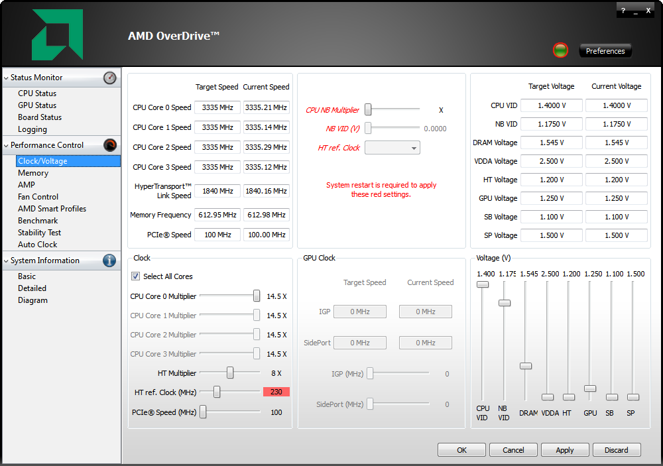The image size is (663, 466).
Task: Click CPU Core 0 target speed field
Action: pos(217,107)
